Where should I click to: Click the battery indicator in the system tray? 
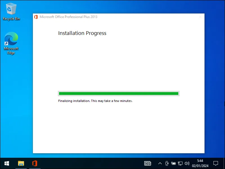pyautogui.click(x=173, y=163)
